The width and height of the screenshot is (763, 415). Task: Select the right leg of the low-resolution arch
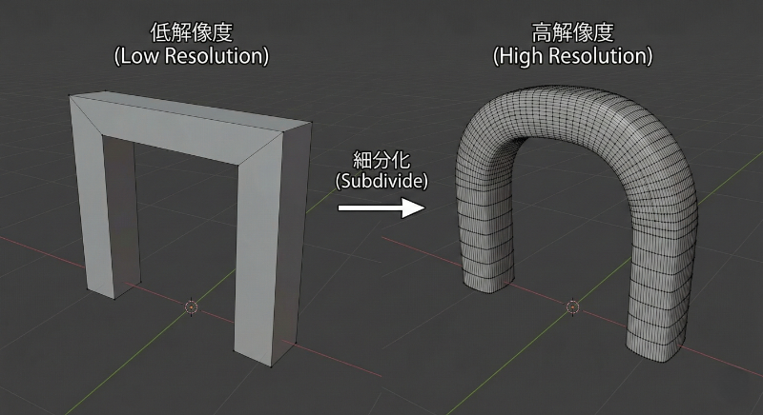point(259,247)
